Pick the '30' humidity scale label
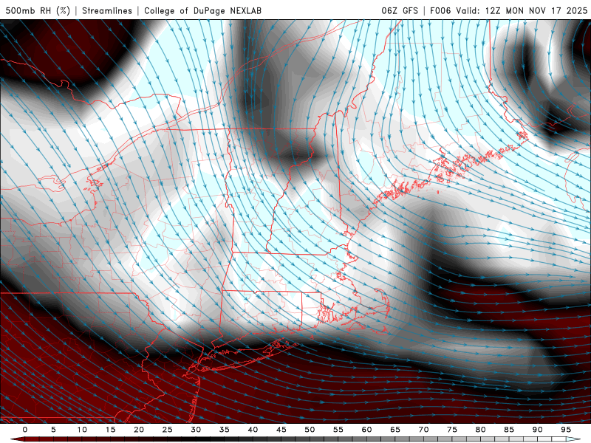This screenshot has width=591, height=443. click(196, 430)
